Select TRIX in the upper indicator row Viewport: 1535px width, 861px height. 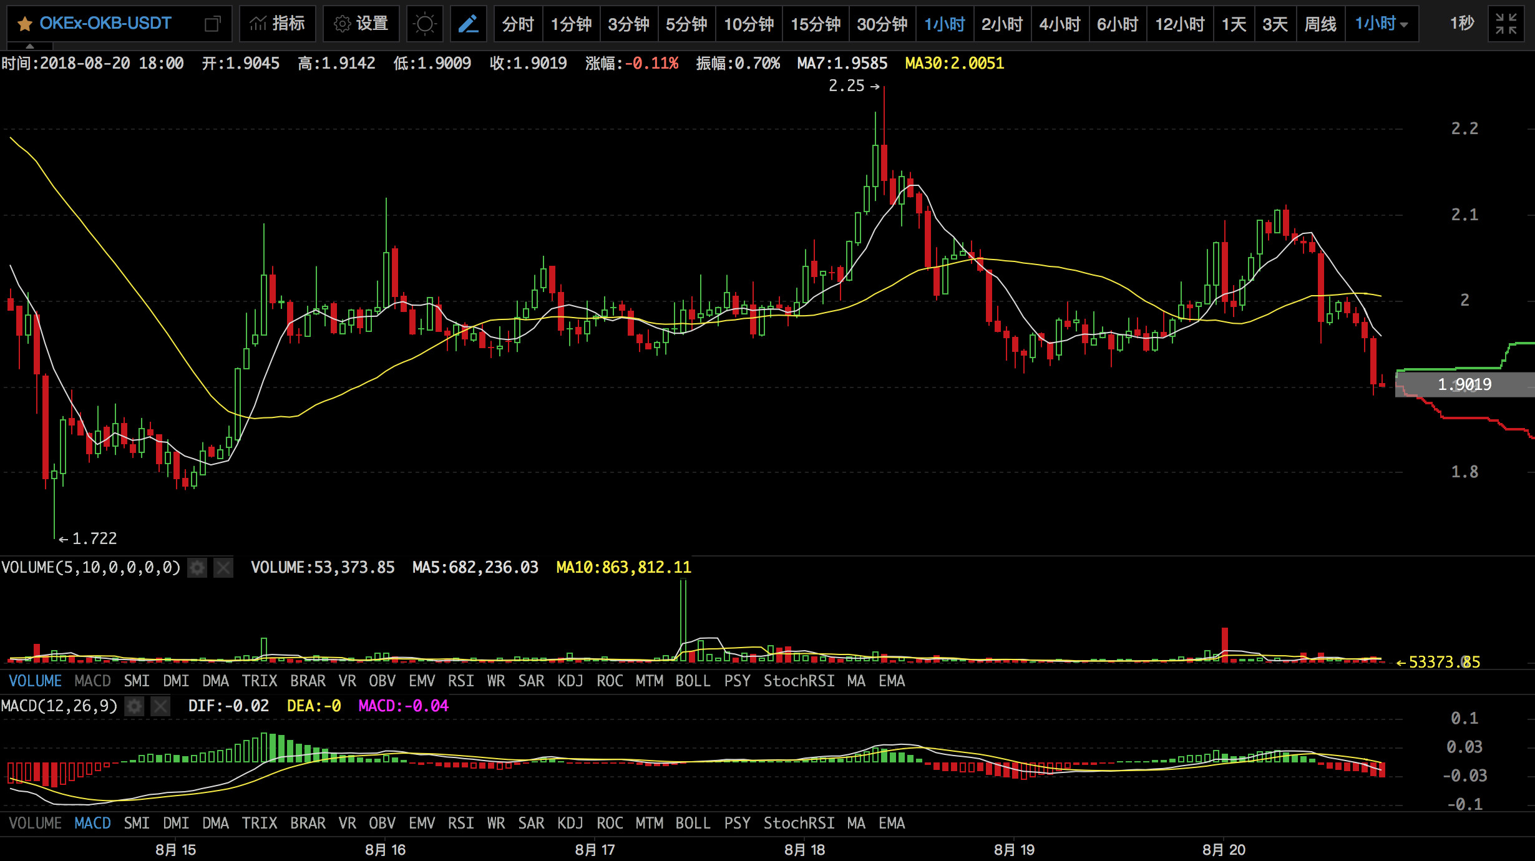[260, 681]
